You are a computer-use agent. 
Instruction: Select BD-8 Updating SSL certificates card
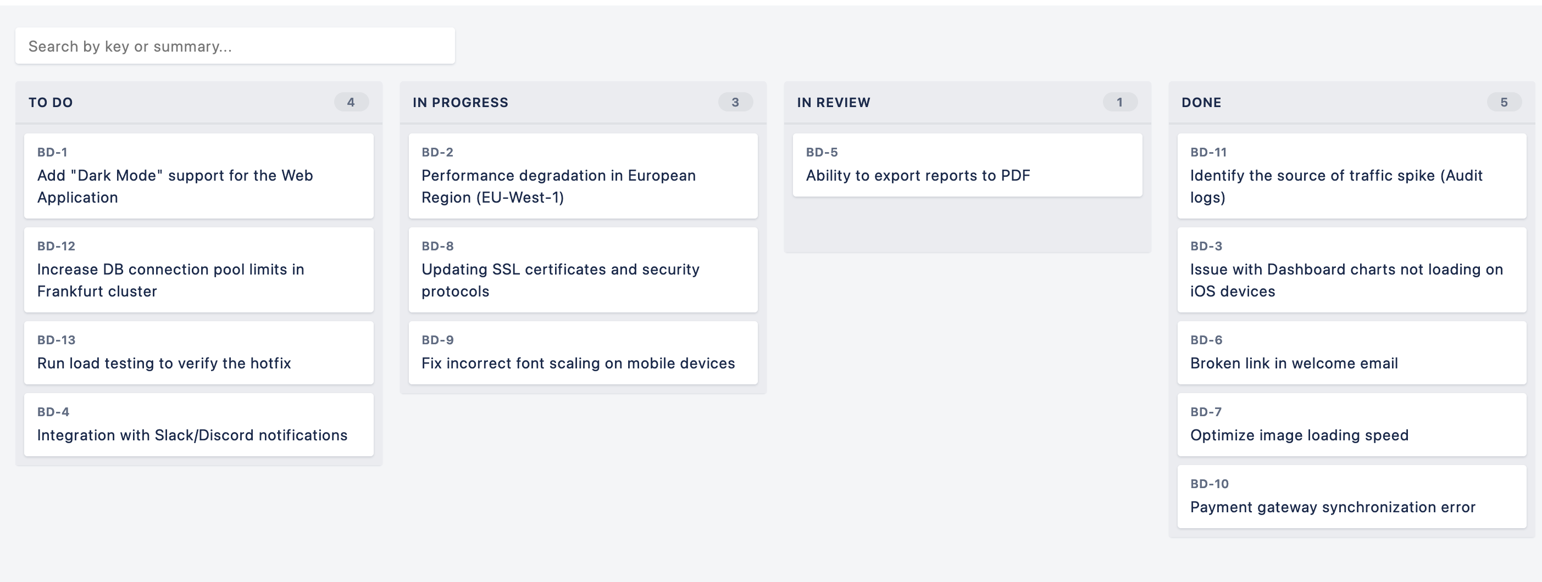[x=583, y=270]
